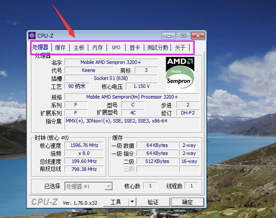Close the CPU-Z window
Image resolution: width=276 pixels, height=218 pixels.
coord(198,36)
